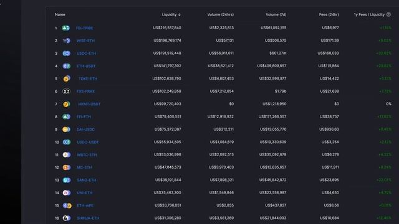Select 7d volume $601.27m
The image size is (399, 224).
pos(278,53)
